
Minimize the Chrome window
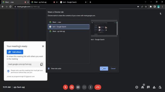point(151,2)
